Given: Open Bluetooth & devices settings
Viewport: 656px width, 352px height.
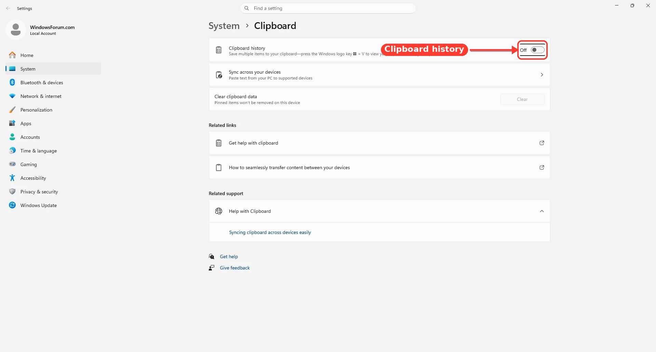Looking at the screenshot, I should tap(53, 82).
